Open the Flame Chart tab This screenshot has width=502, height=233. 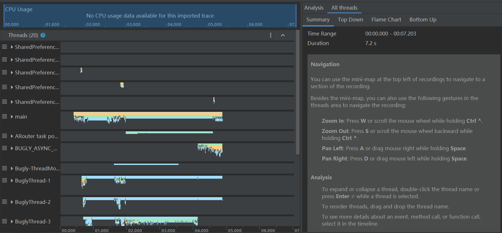pos(386,19)
